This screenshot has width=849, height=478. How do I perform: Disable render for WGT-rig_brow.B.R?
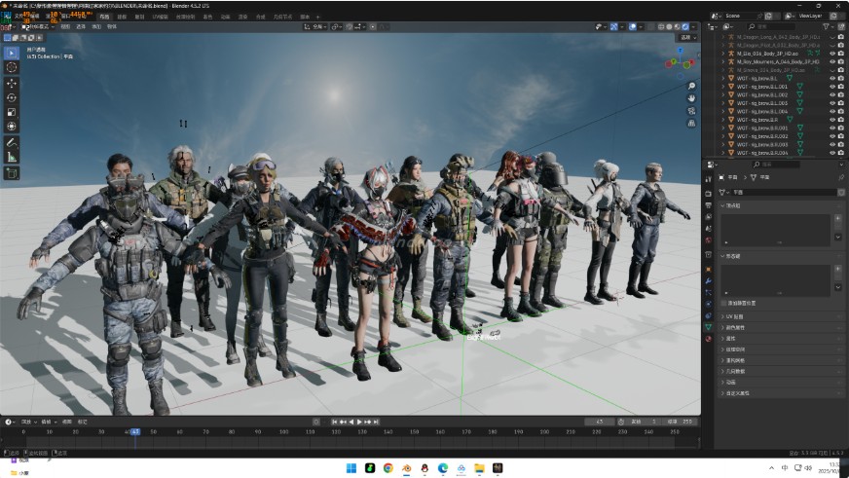tap(841, 120)
